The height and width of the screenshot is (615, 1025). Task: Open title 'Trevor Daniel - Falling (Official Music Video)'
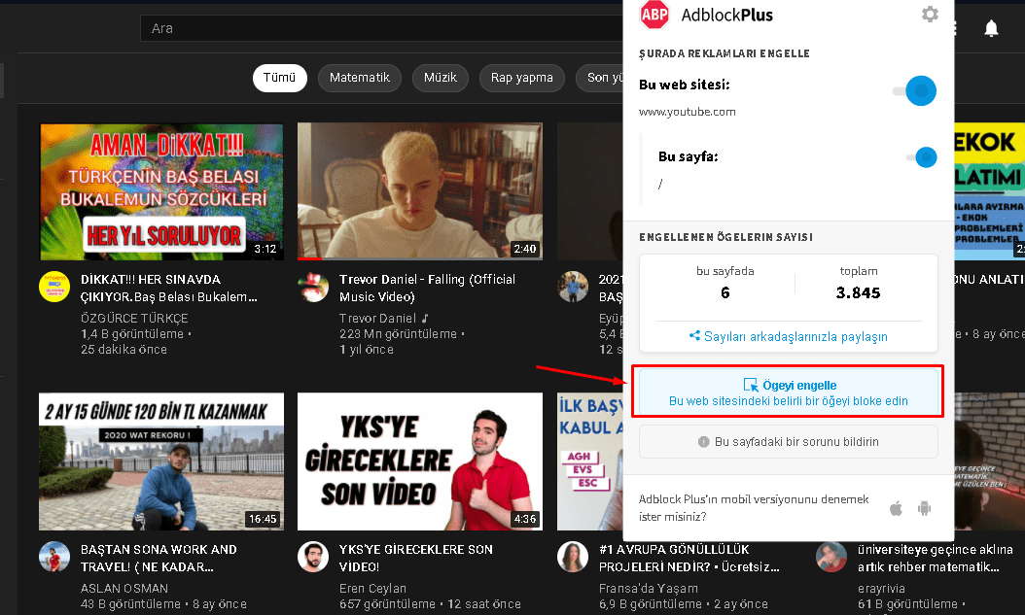click(x=428, y=288)
